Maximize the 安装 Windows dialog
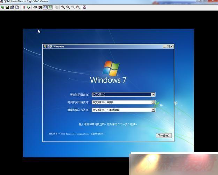This screenshot has width=218, height=175. [x=168, y=47]
